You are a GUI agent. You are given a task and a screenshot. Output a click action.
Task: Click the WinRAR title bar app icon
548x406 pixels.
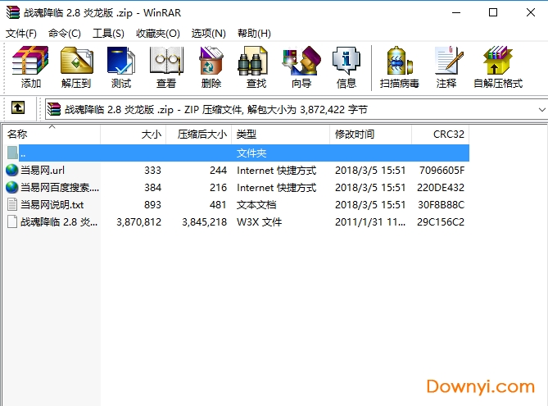pos(13,12)
